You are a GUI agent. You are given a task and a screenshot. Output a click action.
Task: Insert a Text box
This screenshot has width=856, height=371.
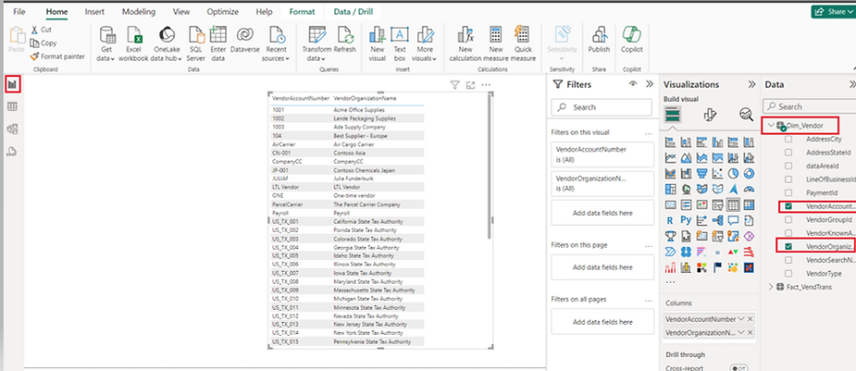tap(400, 34)
